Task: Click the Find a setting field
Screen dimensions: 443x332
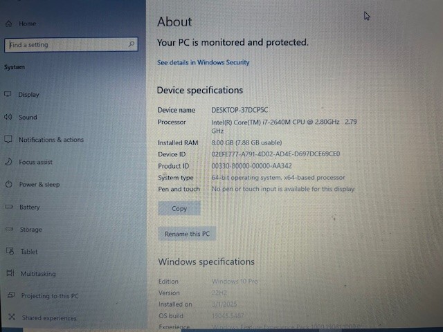Action: coord(71,44)
